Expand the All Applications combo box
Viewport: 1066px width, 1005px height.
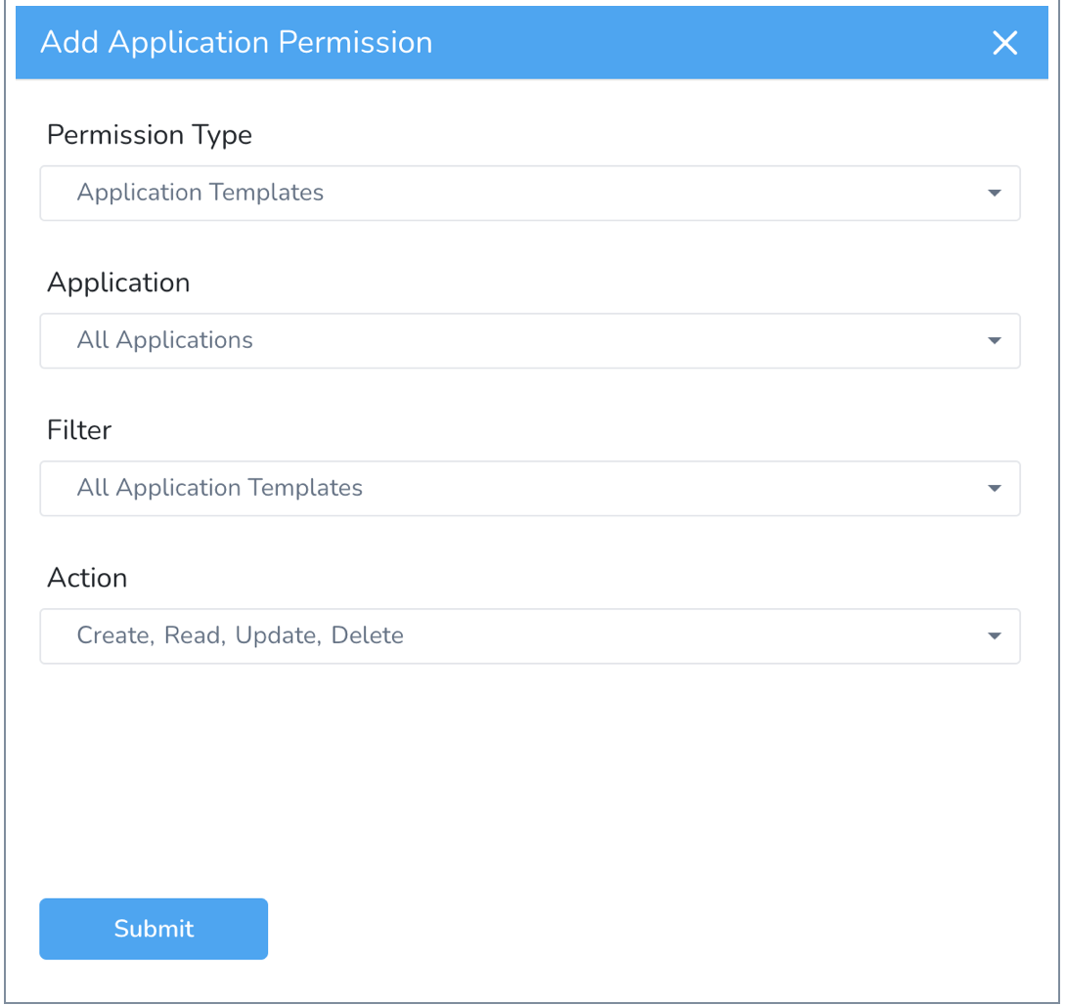(x=530, y=340)
